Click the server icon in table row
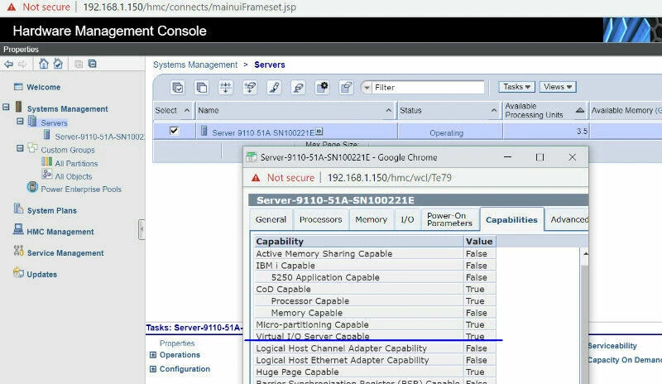 204,132
